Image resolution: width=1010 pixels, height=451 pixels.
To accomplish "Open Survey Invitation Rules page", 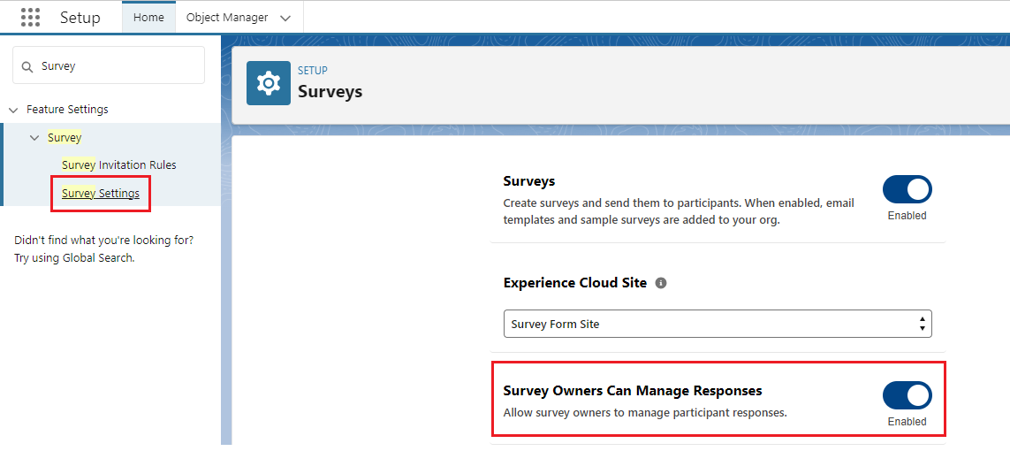I will 119,165.
